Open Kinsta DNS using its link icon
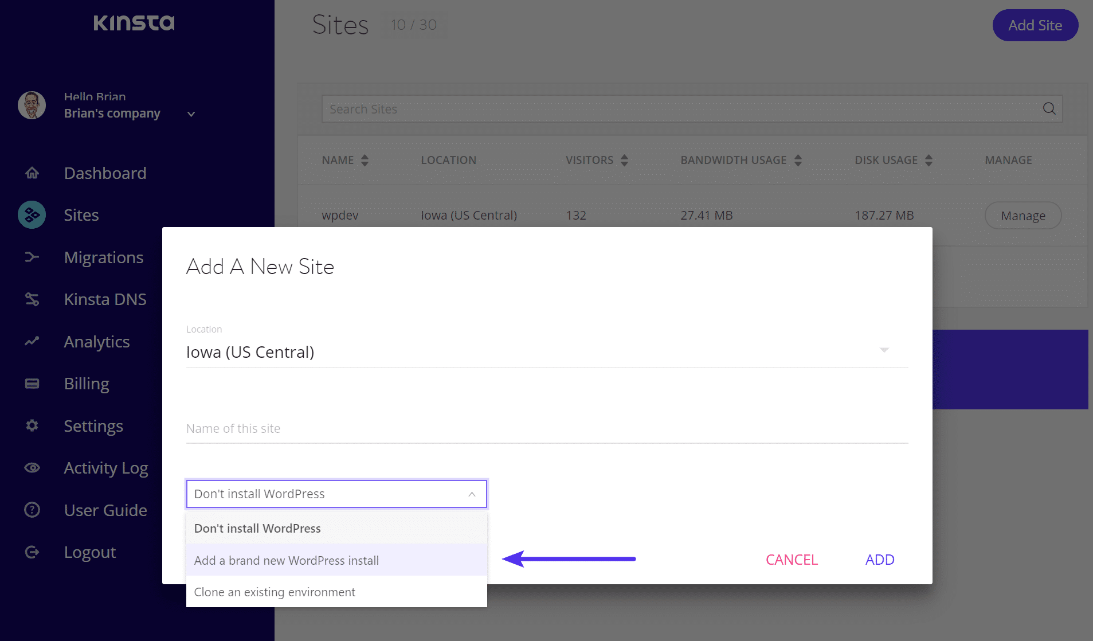The width and height of the screenshot is (1093, 641). click(32, 299)
